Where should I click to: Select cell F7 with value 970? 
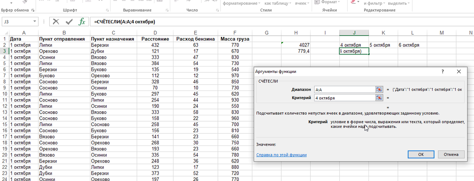coord(235,76)
